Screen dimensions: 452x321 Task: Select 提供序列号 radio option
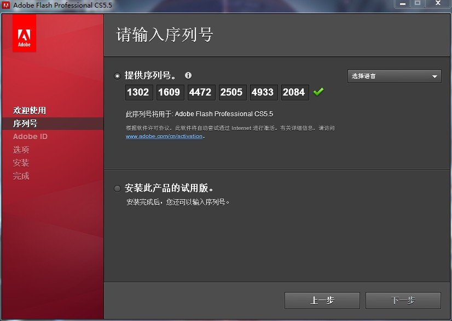[x=117, y=76]
